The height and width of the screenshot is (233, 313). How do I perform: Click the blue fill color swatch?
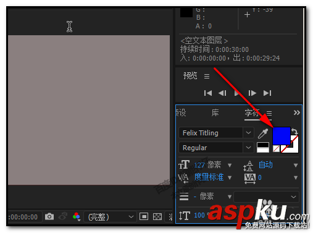pos(282,136)
